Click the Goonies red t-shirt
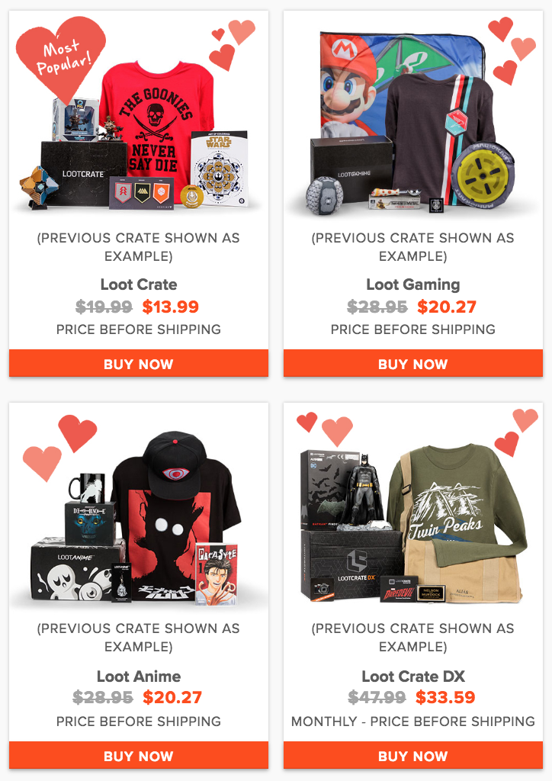The height and width of the screenshot is (781, 552). [x=157, y=124]
